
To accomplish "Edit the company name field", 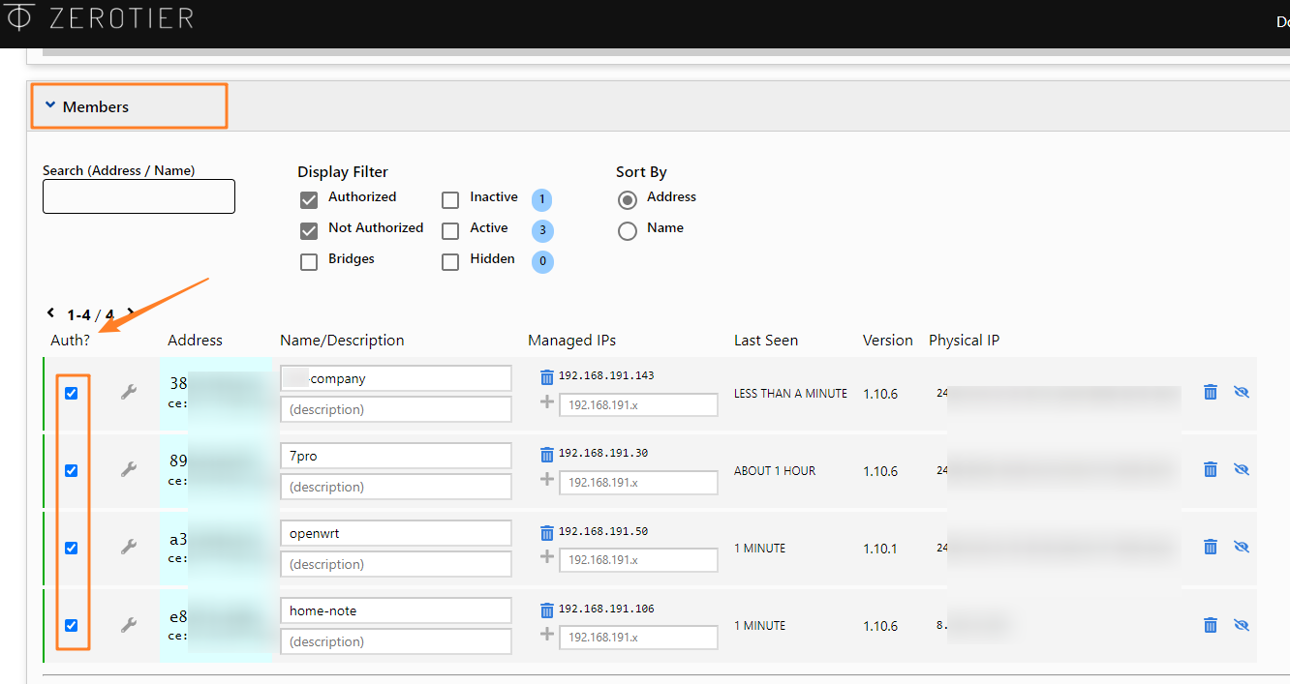I will point(395,378).
